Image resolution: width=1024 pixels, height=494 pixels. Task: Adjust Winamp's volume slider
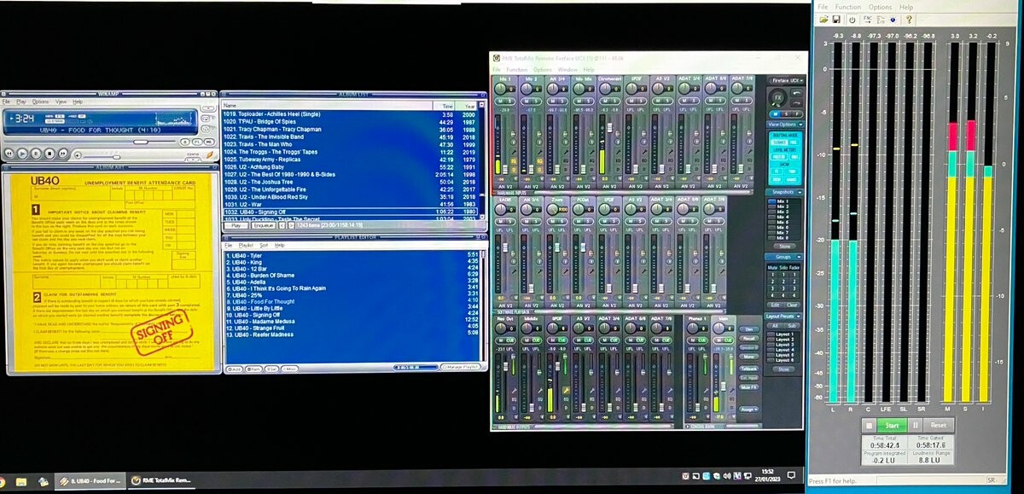tap(116, 156)
